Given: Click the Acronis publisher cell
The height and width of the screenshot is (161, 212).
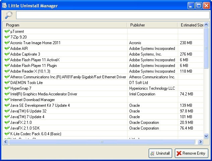Looking at the screenshot, I should click(135, 43).
